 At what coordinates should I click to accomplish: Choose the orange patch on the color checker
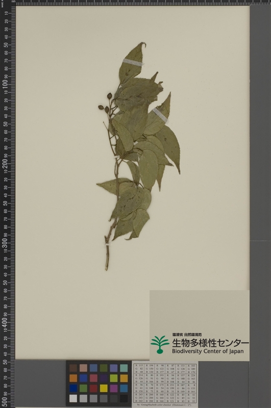(x=73, y=378)
